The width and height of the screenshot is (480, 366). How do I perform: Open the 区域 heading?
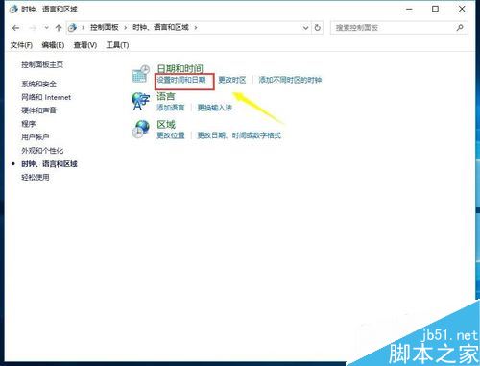coord(166,124)
